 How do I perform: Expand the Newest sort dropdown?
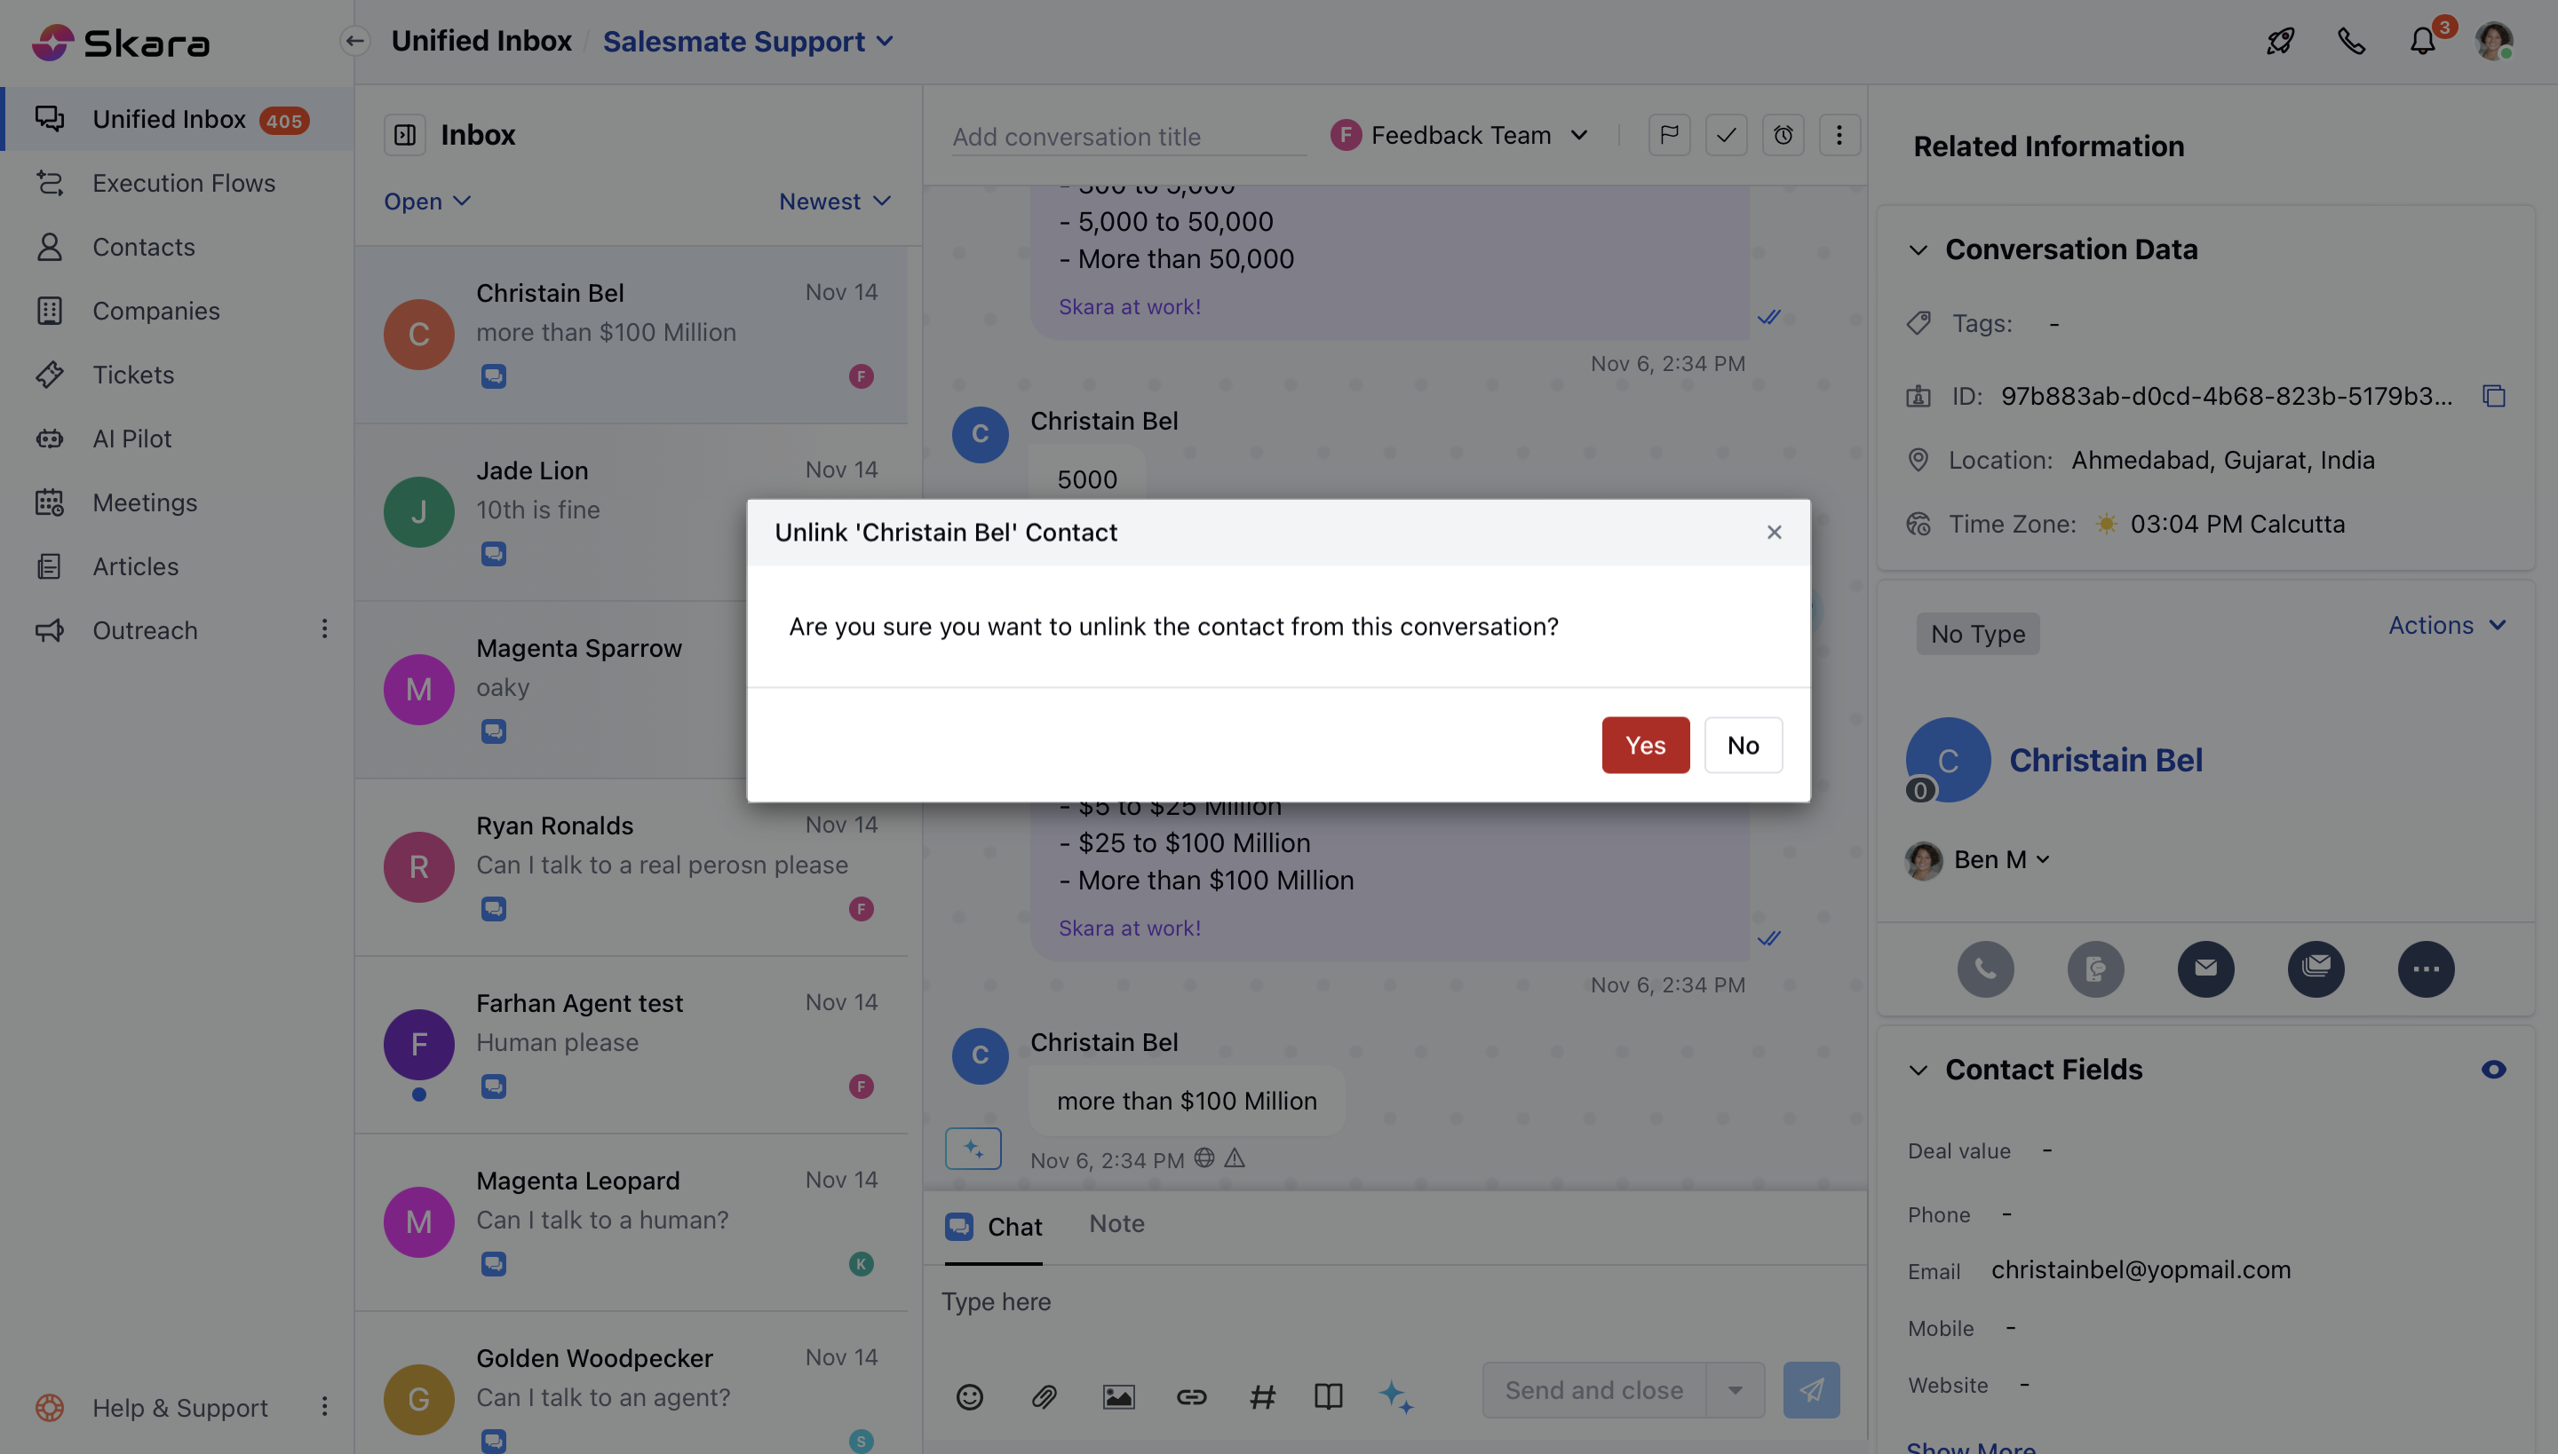pyautogui.click(x=834, y=202)
